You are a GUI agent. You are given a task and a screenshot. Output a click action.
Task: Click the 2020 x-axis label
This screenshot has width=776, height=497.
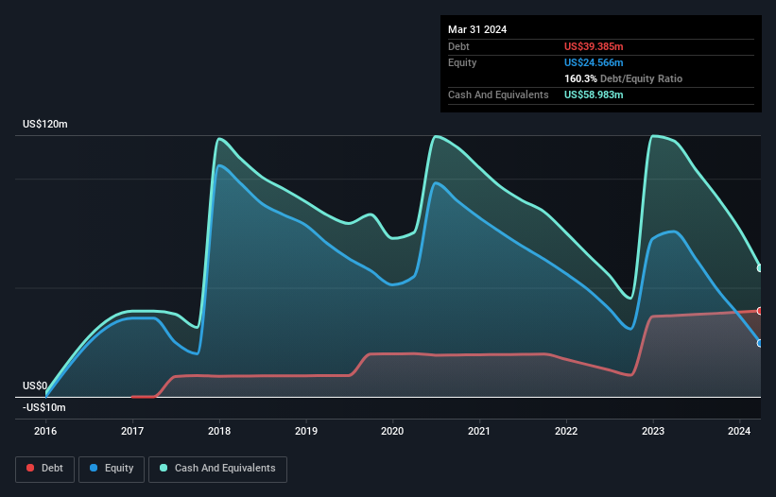392,431
